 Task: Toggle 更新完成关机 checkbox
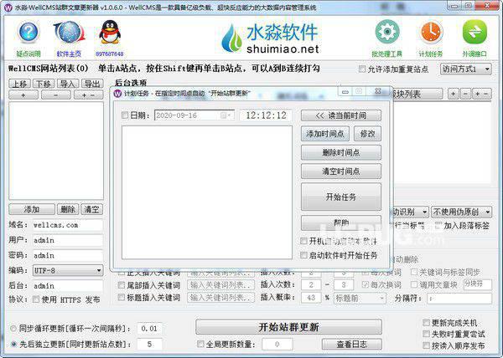426,323
